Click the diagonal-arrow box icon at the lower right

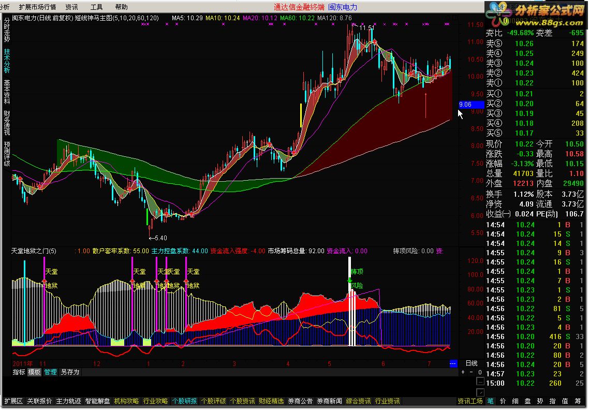pos(480,392)
